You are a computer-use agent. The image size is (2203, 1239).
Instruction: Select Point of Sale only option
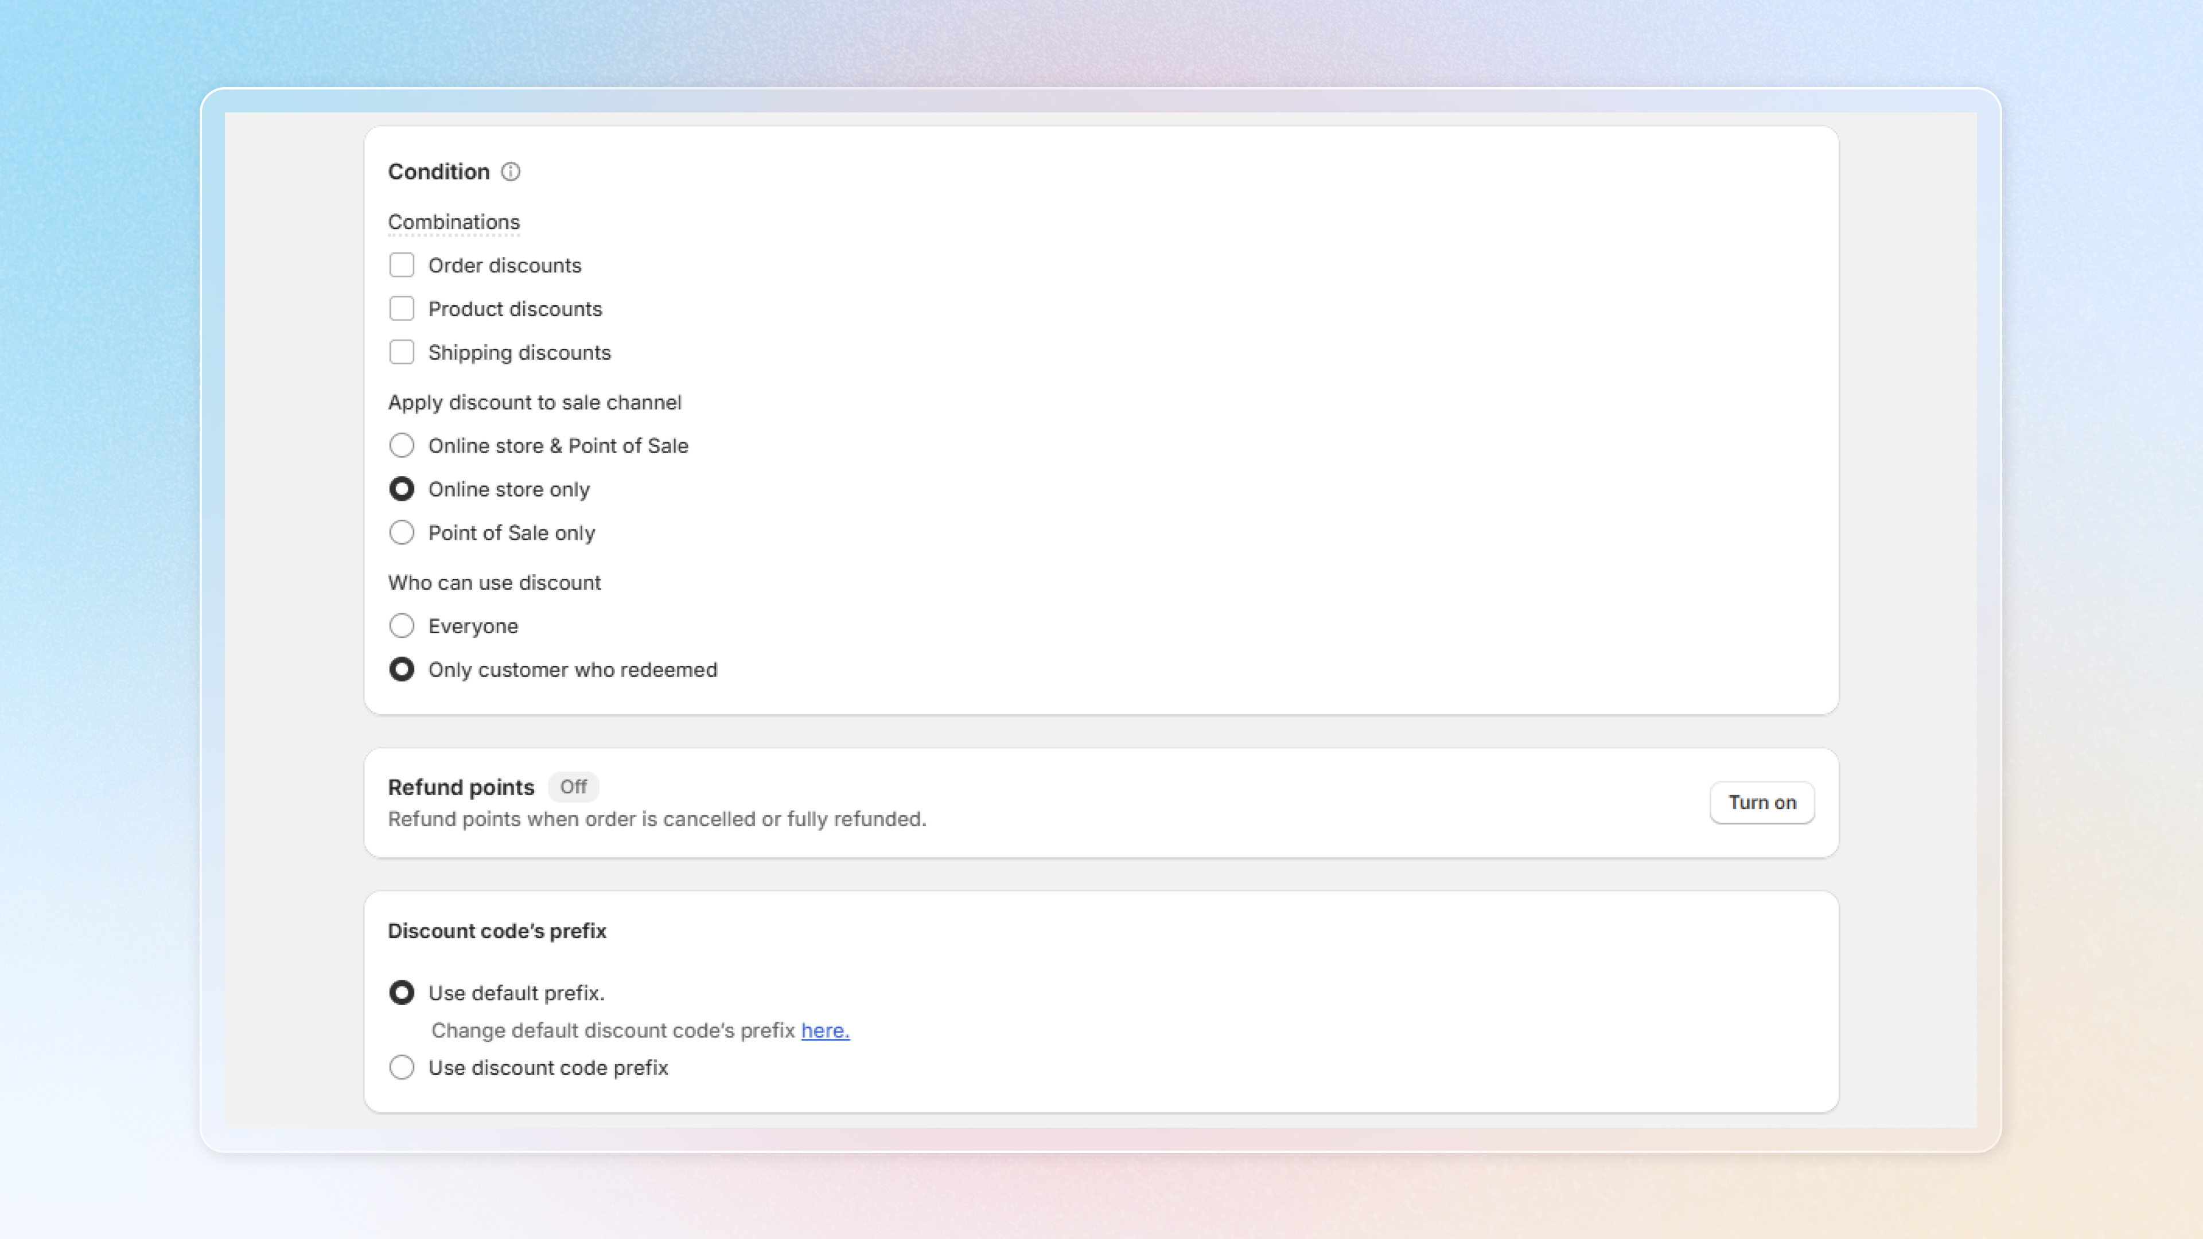point(401,533)
